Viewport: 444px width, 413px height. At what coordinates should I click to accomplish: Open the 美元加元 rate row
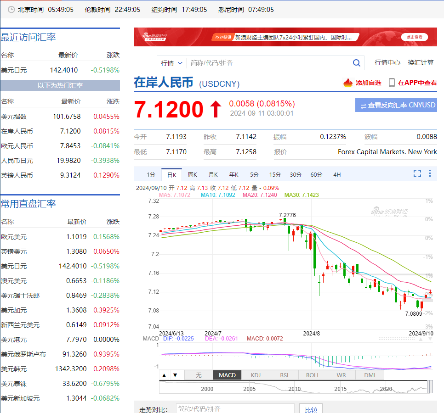pos(60,310)
